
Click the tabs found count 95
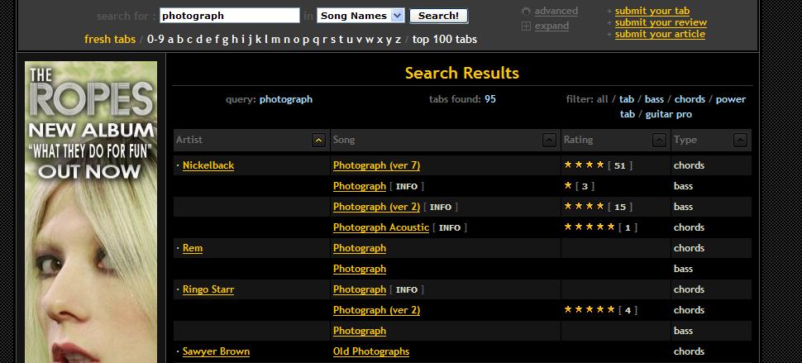point(490,99)
